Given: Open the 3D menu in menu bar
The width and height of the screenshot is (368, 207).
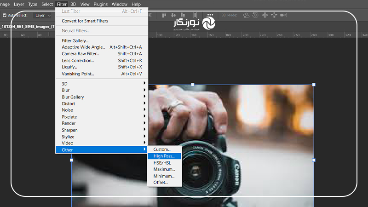Looking at the screenshot, I should pos(73,4).
